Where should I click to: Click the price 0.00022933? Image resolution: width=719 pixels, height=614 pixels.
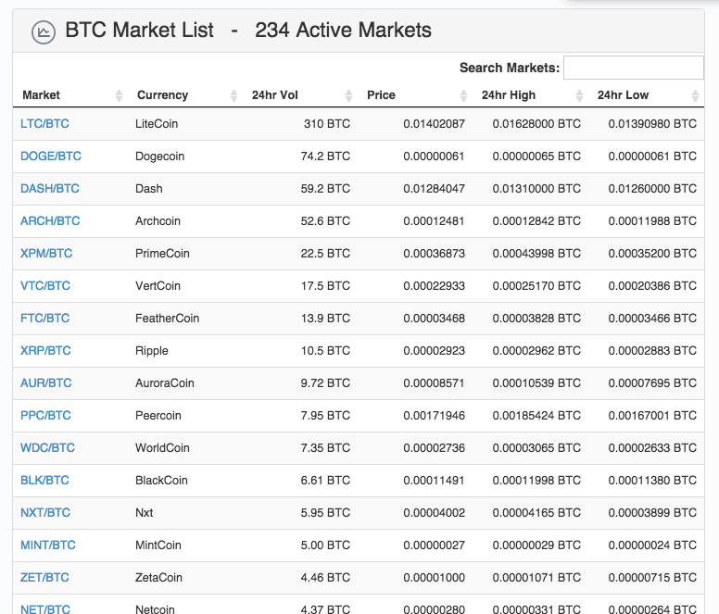coord(434,286)
